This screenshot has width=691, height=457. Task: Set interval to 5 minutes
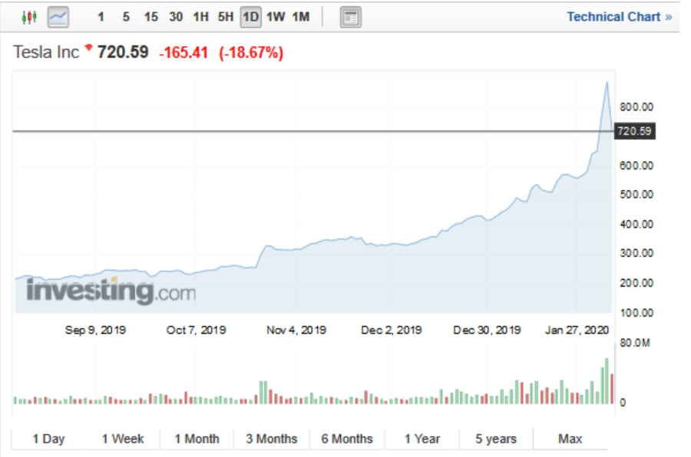tap(126, 17)
